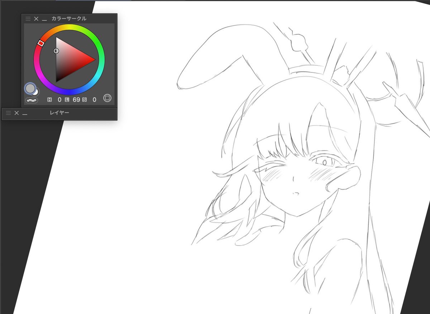Close the カラーサークル panel
The height and width of the screenshot is (314, 430).
point(36,19)
